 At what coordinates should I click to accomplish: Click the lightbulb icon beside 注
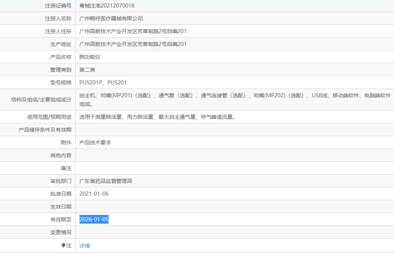tap(63, 245)
